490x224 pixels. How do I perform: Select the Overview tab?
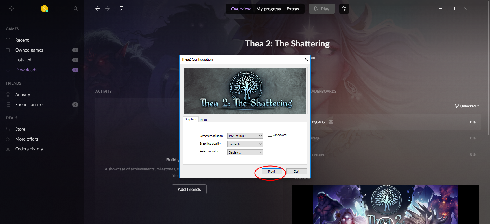(241, 9)
